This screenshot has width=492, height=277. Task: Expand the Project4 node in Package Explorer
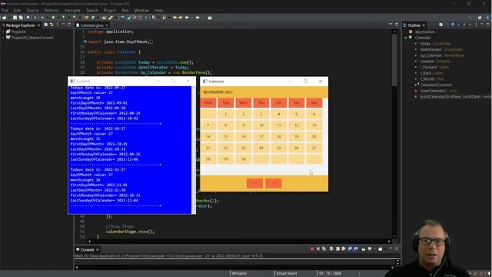3,32
